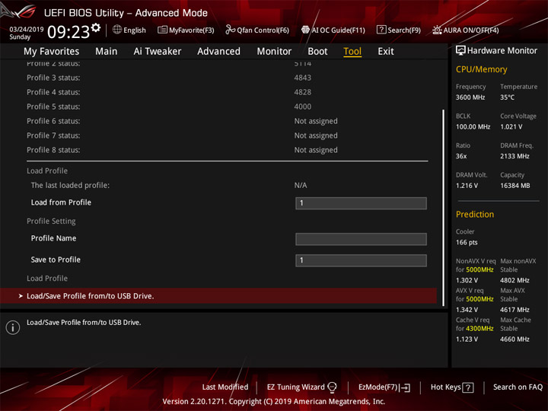Click the ROG logo icon

(x=18, y=11)
